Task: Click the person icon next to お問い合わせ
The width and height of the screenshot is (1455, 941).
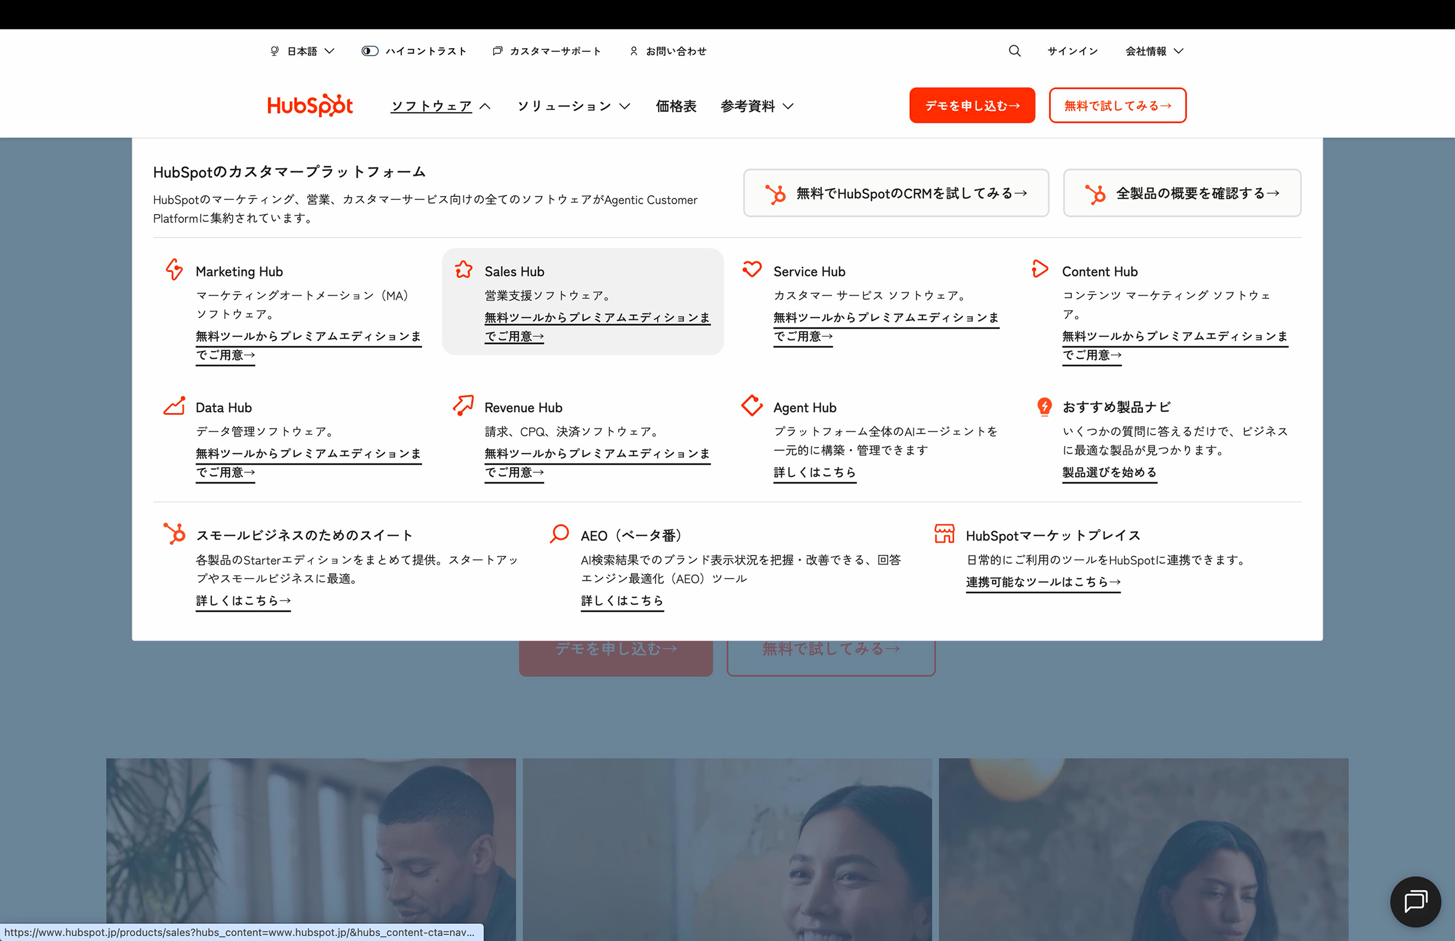Action: 634,51
